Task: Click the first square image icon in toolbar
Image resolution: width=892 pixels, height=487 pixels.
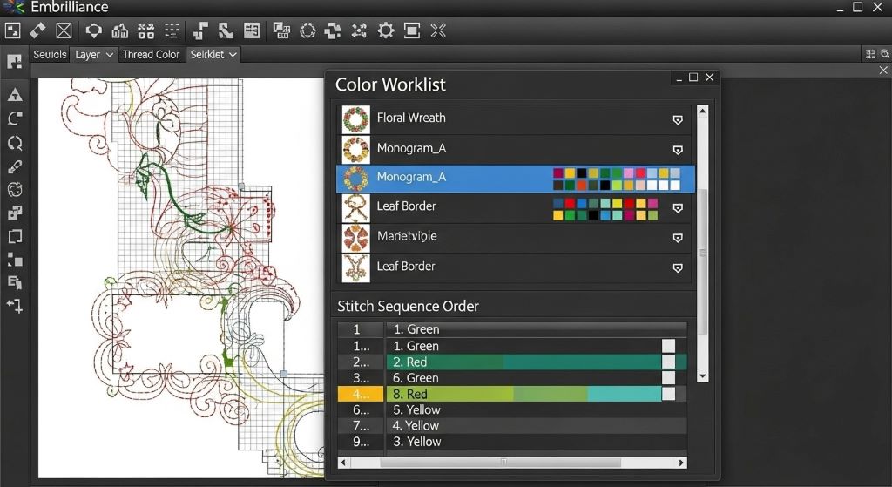Action: (x=12, y=30)
